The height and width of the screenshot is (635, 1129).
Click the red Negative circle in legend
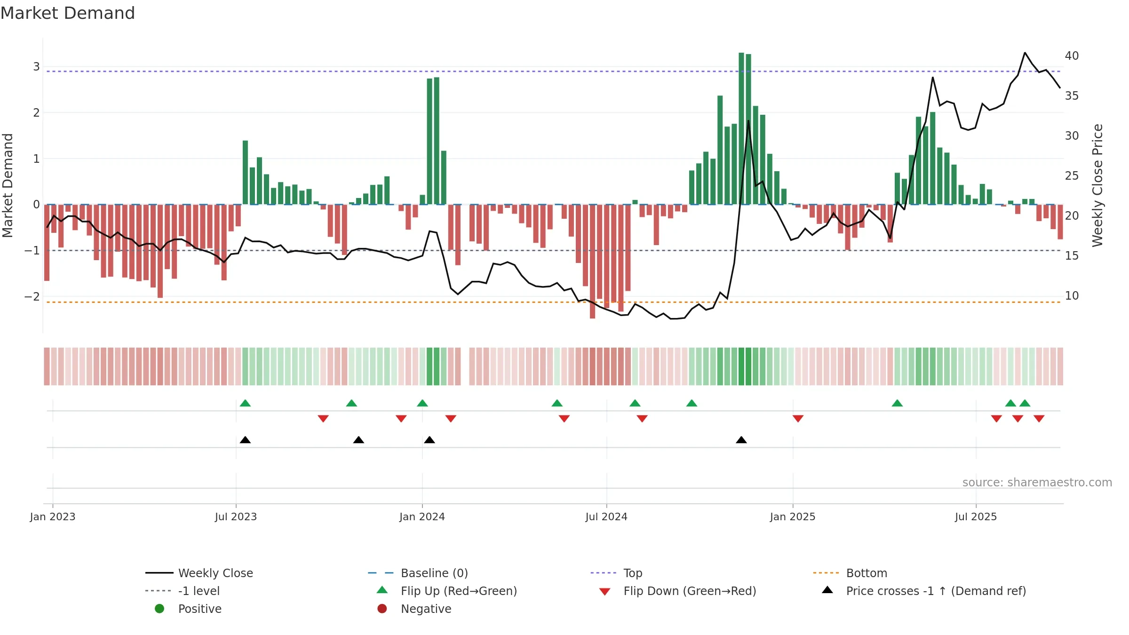tap(382, 609)
